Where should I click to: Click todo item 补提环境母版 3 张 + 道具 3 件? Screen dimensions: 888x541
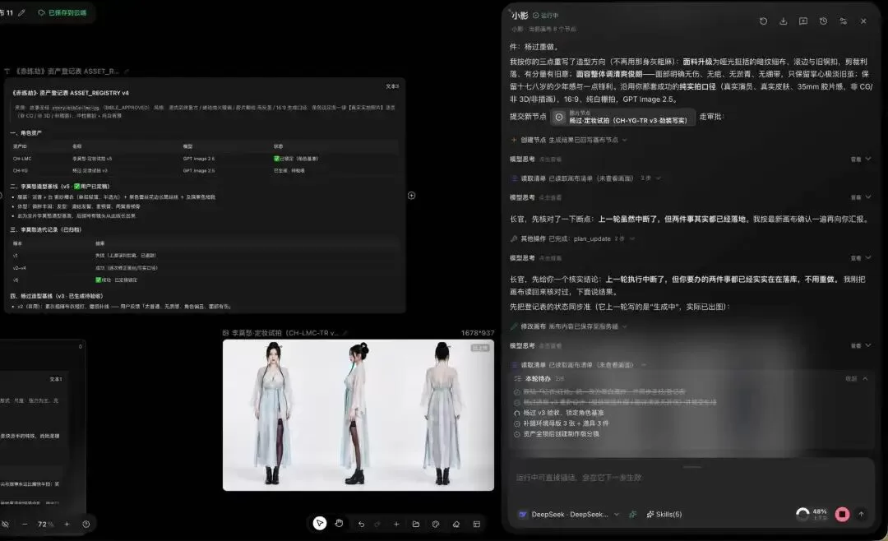(566, 423)
